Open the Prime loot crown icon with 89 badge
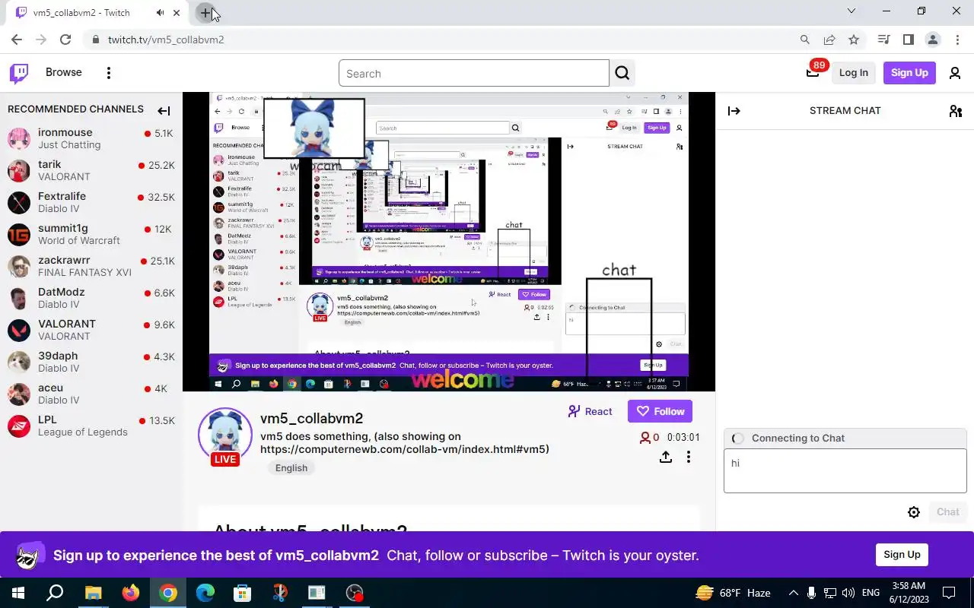Viewport: 974px width, 608px height. point(813,72)
